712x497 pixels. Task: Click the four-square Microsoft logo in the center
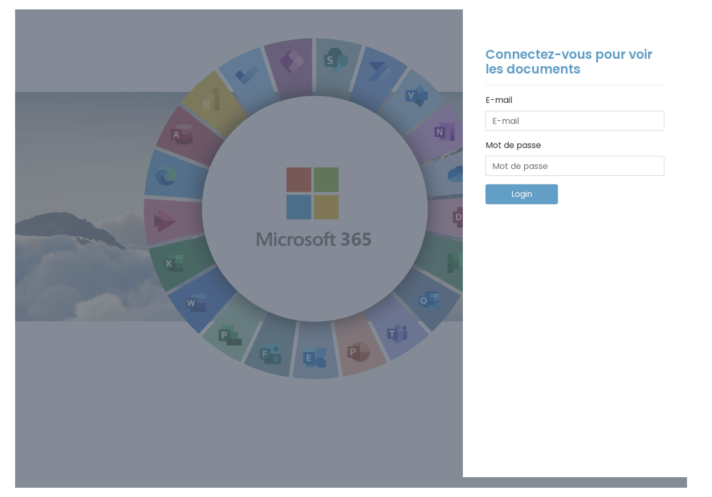tap(312, 193)
